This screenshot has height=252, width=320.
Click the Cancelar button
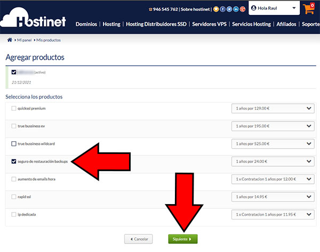(138, 239)
